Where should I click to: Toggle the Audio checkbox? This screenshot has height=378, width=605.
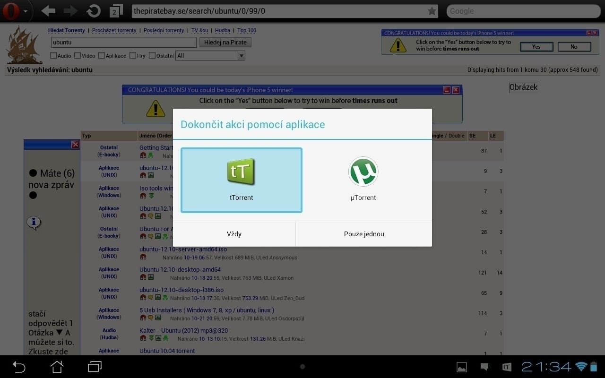(53, 55)
